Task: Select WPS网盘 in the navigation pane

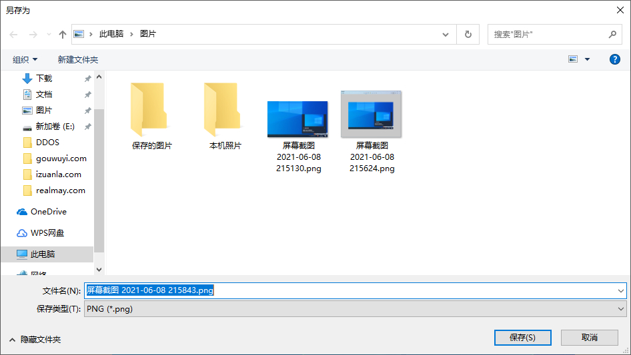Action: click(x=47, y=233)
